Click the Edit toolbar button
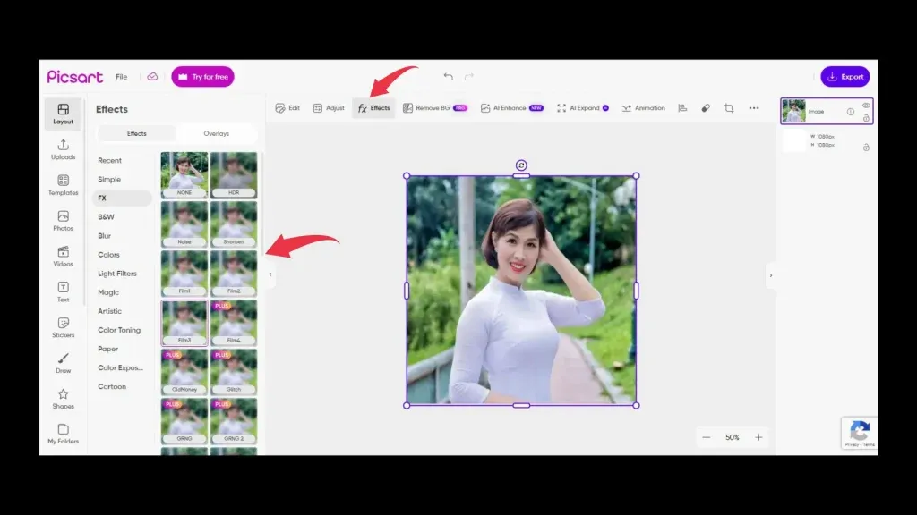 287,108
